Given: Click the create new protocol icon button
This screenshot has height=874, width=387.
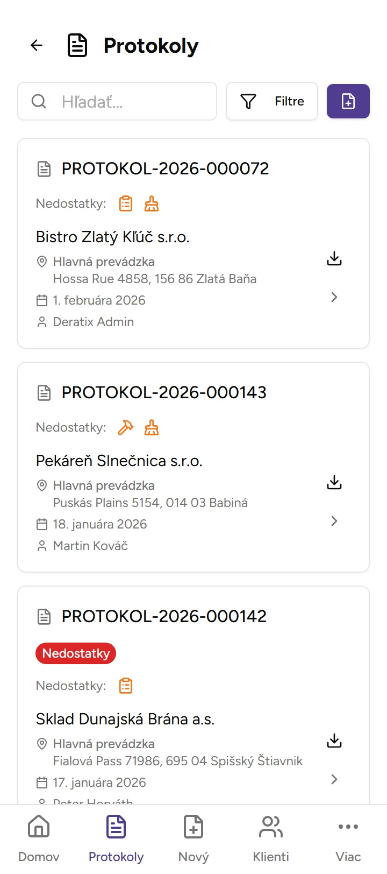Looking at the screenshot, I should 348,101.
